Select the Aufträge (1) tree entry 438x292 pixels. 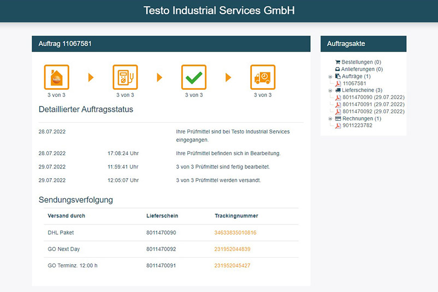pos(356,76)
